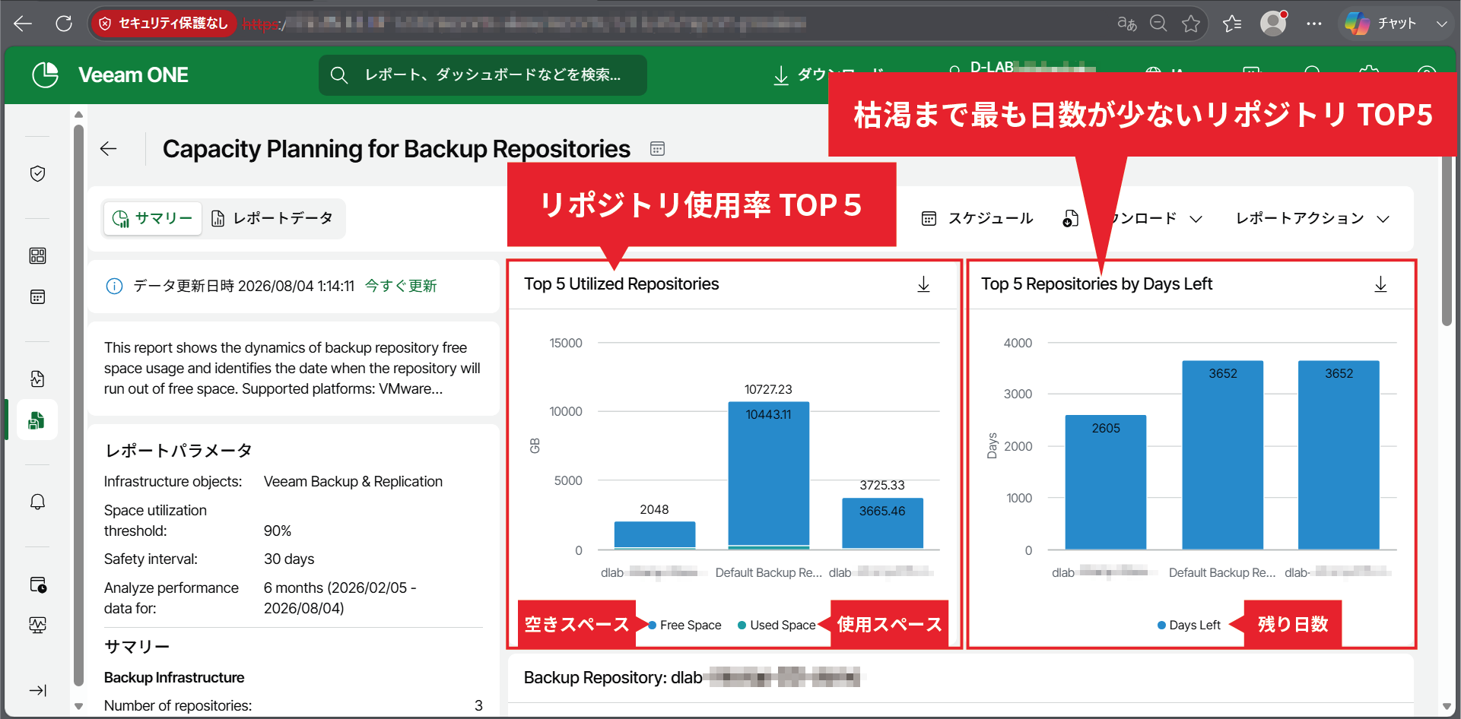Open the window-with-clock icon in the sidebar
Image resolution: width=1461 pixels, height=719 pixels.
tap(37, 584)
